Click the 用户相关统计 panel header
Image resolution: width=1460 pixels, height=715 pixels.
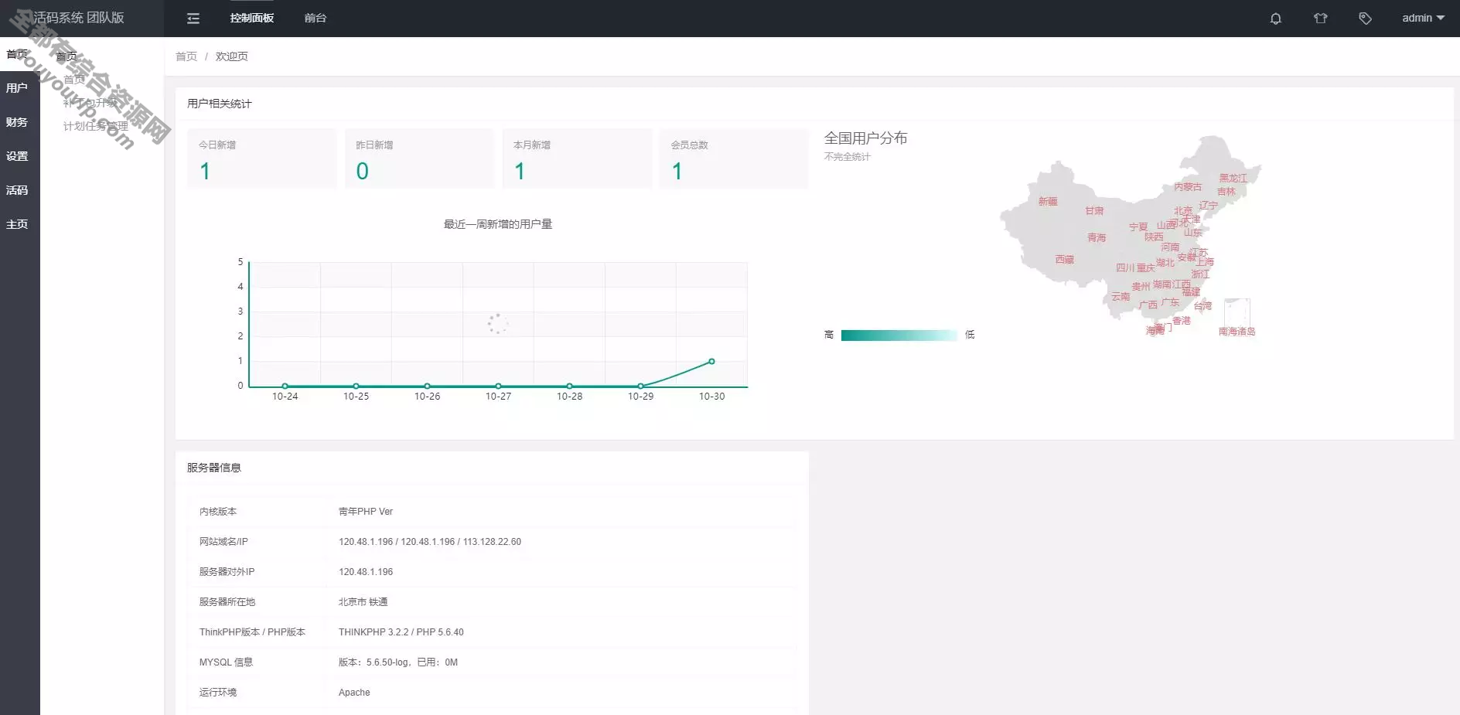pos(220,104)
